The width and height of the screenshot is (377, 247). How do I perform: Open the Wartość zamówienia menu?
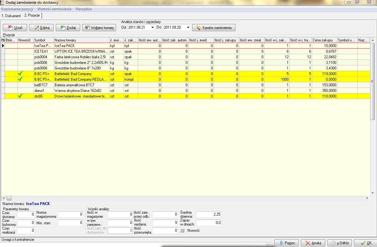(x=54, y=9)
